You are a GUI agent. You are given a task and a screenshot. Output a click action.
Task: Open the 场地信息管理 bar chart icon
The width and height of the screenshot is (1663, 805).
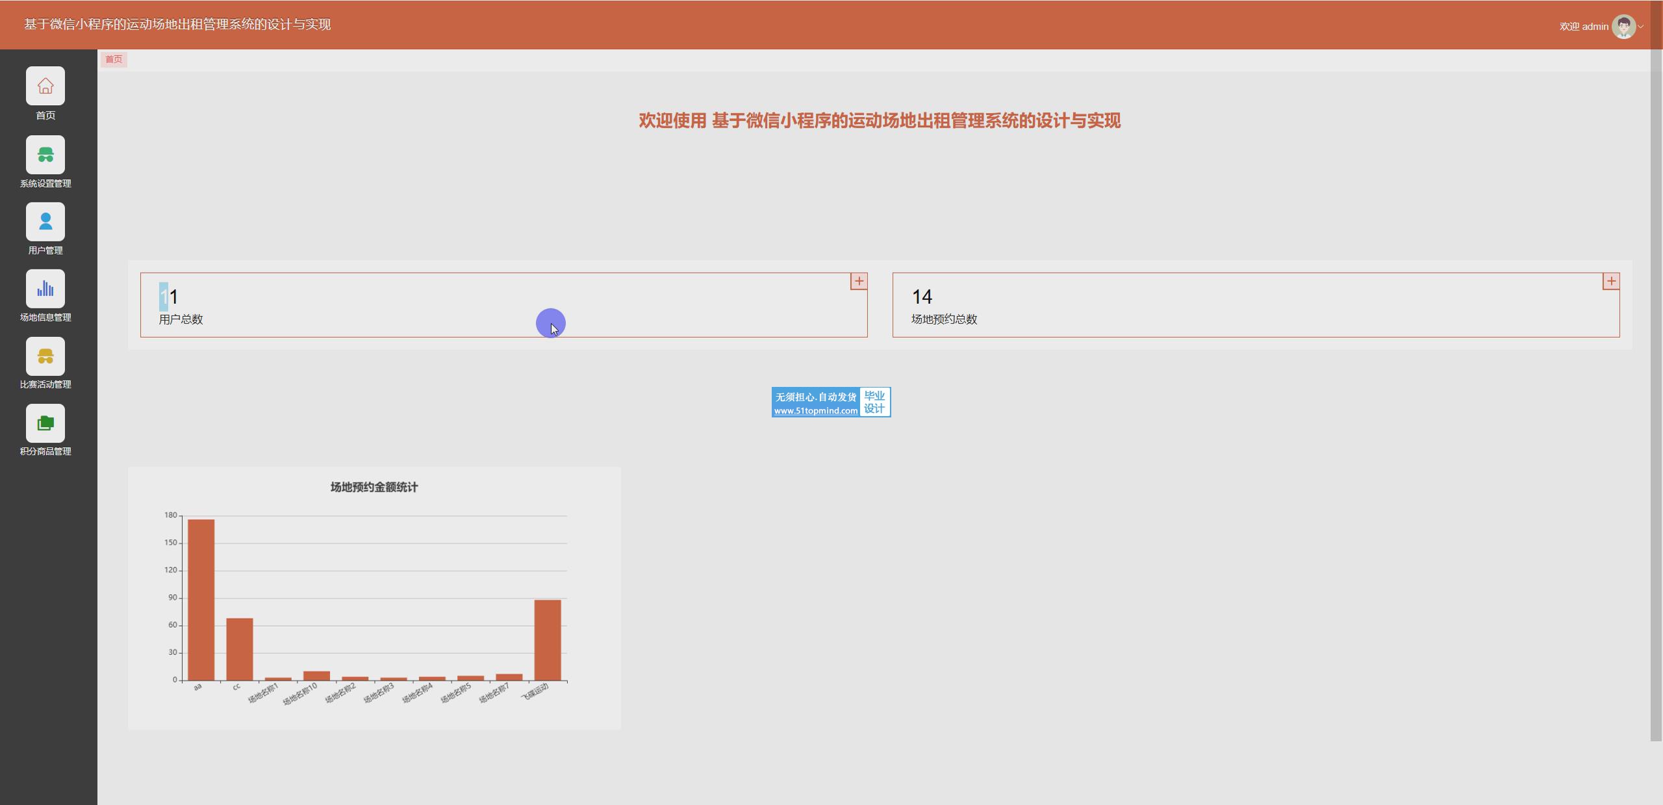tap(45, 289)
